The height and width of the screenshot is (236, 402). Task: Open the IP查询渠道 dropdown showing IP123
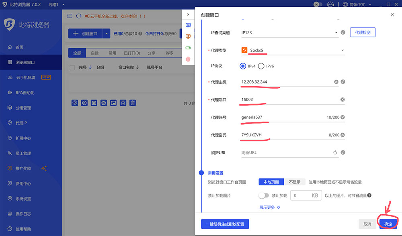pyautogui.click(x=290, y=33)
